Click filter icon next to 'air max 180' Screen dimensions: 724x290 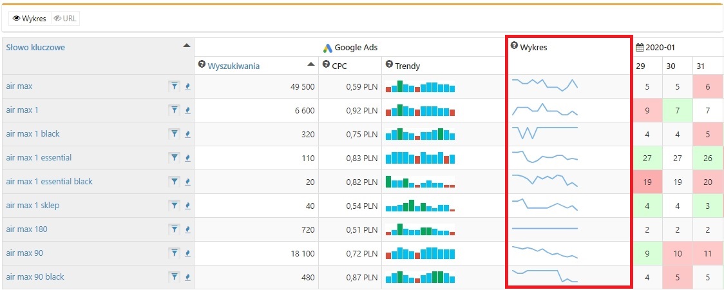(x=174, y=229)
